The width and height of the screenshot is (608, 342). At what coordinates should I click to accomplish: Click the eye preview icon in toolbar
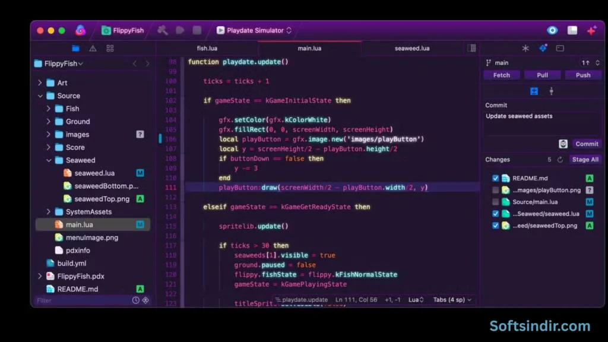(552, 30)
